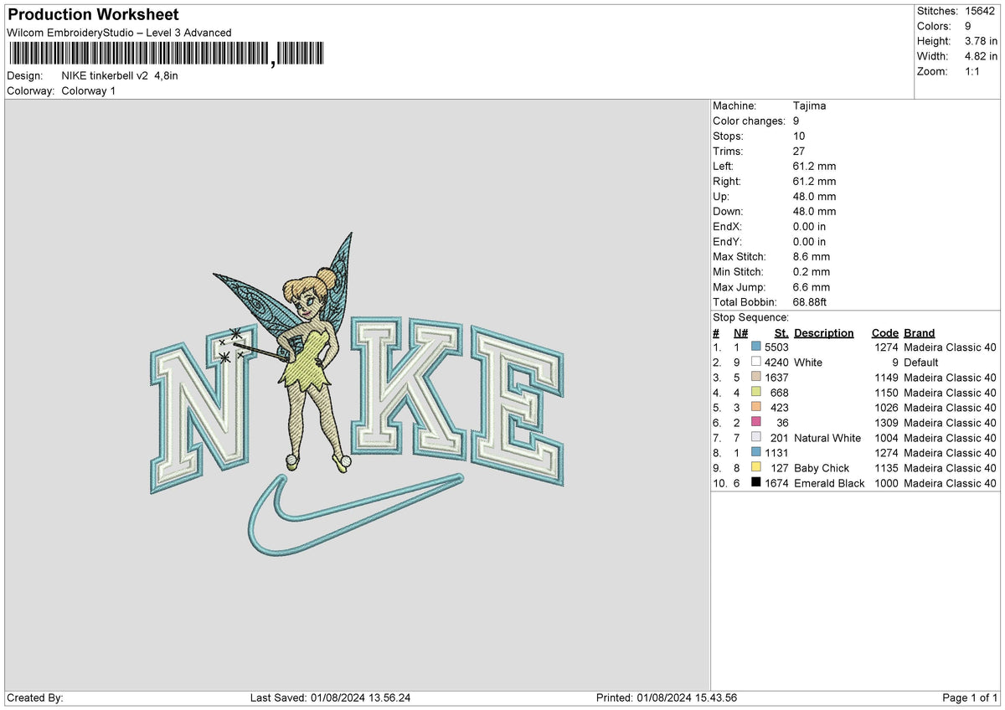Screen dimensions: 1005x710
Task: Click the Stops value '10'
Action: pos(799,136)
